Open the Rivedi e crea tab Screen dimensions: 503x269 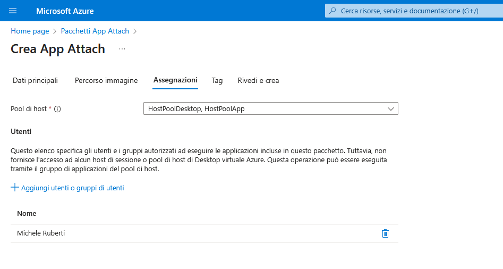258,81
